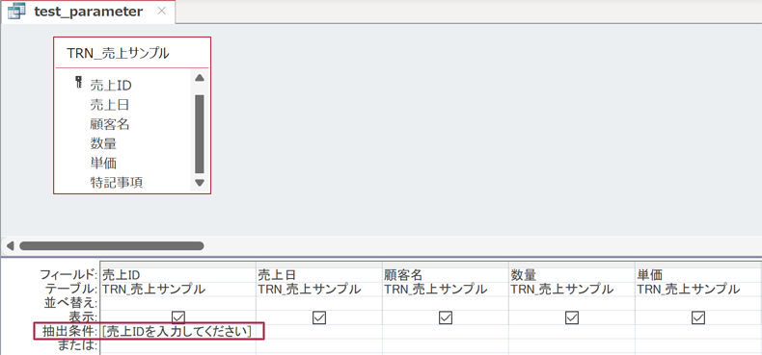This screenshot has width=762, height=355.
Task: Open the 売上ID field cell dropdown
Action: pyautogui.click(x=177, y=275)
